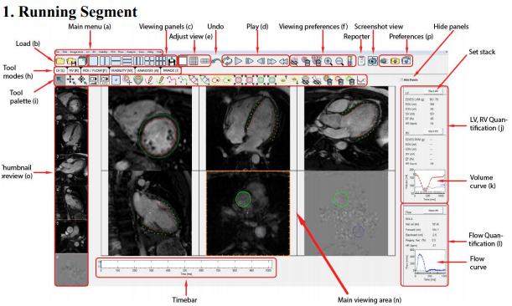Toggle the color bar viewing preference icon
Screen dimensions: 512x306
tap(350, 61)
